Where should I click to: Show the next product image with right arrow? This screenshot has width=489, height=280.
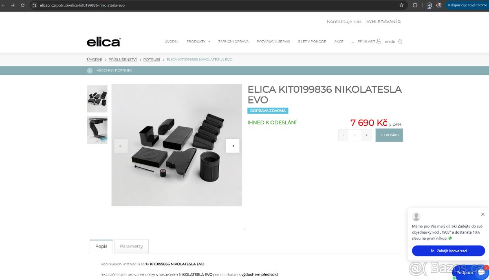232,146
